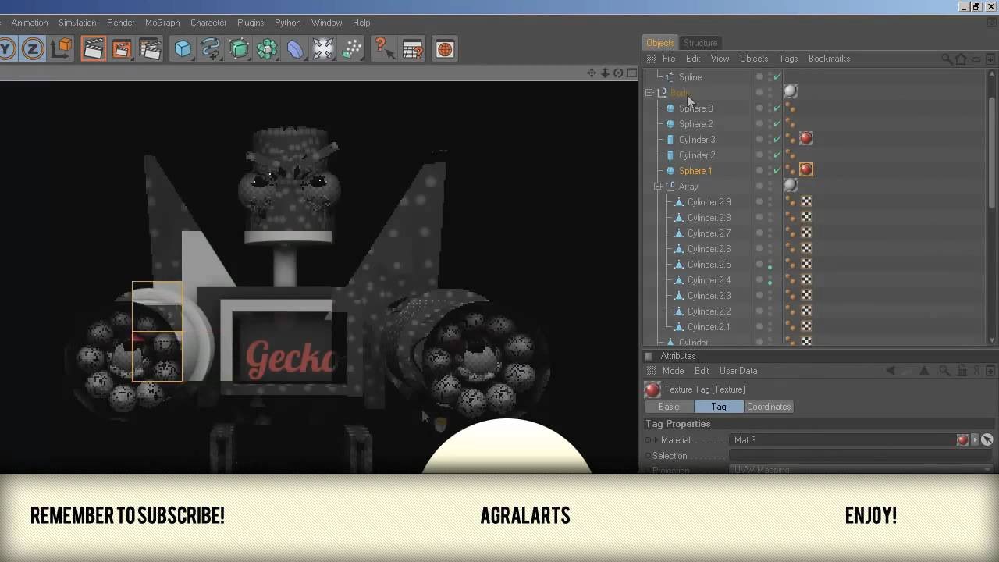Click the four-arrows scene object icon

(323, 49)
